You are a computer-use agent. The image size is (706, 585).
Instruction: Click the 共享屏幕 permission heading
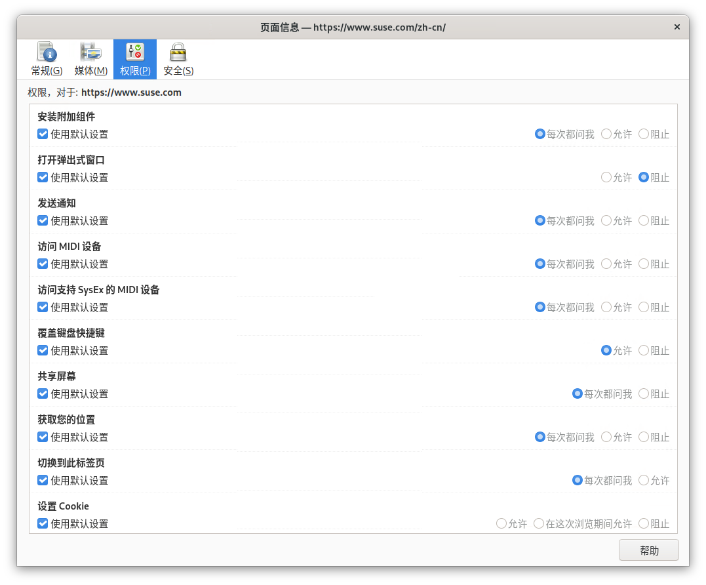pyautogui.click(x=57, y=376)
